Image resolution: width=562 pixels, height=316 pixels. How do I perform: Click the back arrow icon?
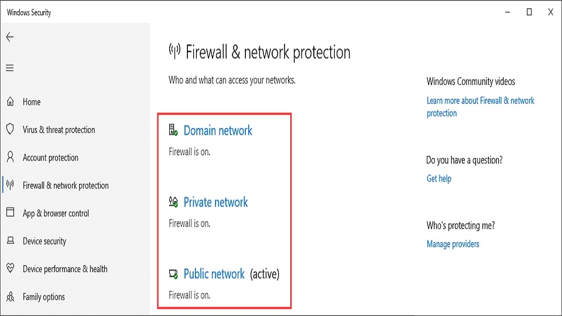click(x=10, y=37)
